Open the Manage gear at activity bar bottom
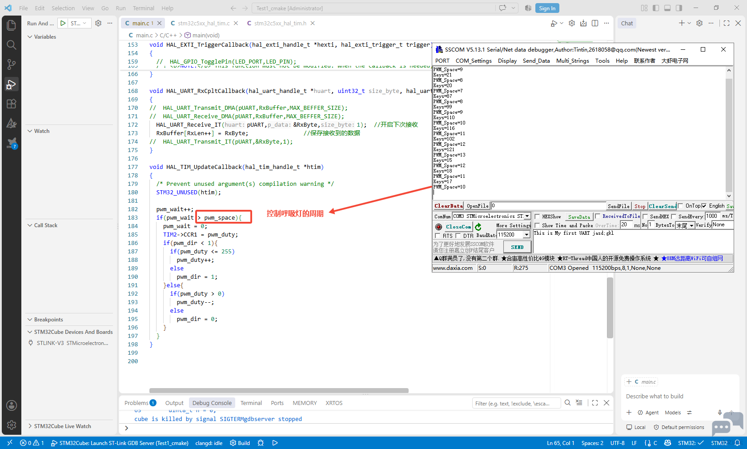 pyautogui.click(x=12, y=425)
